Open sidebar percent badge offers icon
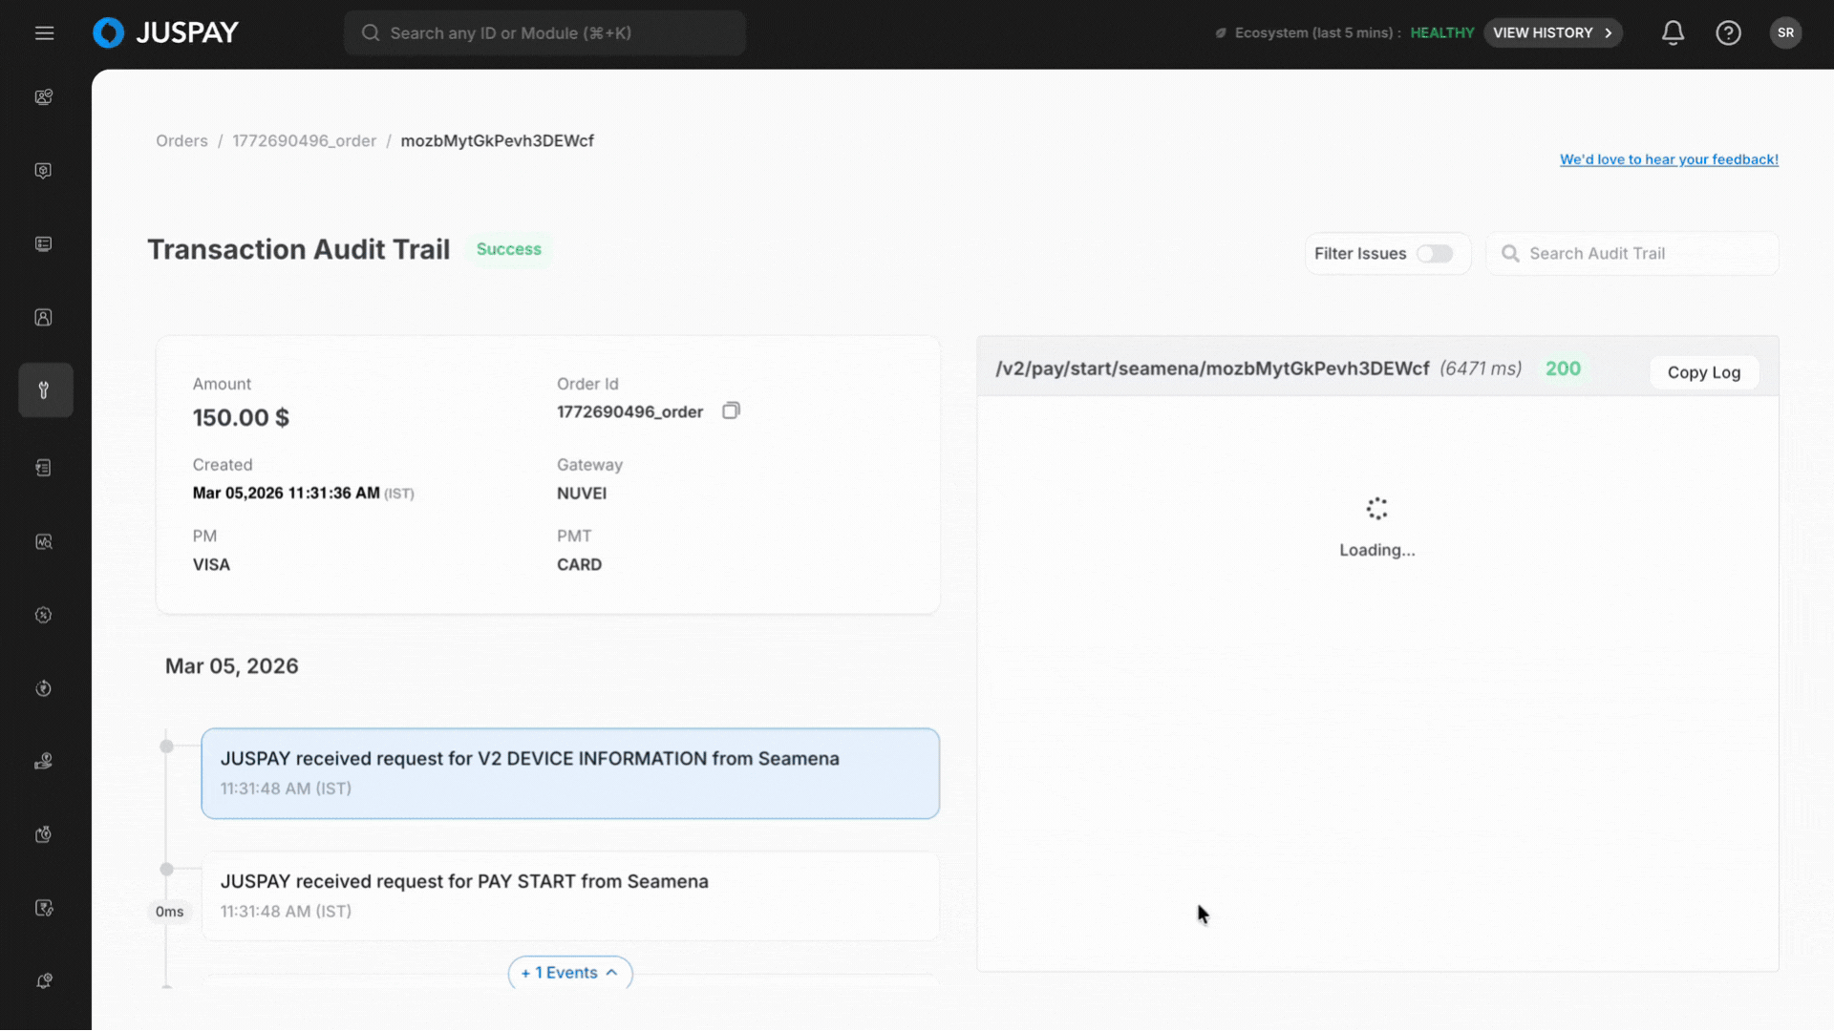1834x1031 pixels. tap(44, 615)
